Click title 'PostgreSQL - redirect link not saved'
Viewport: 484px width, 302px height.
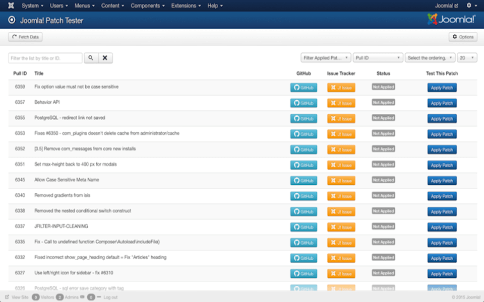click(x=70, y=118)
